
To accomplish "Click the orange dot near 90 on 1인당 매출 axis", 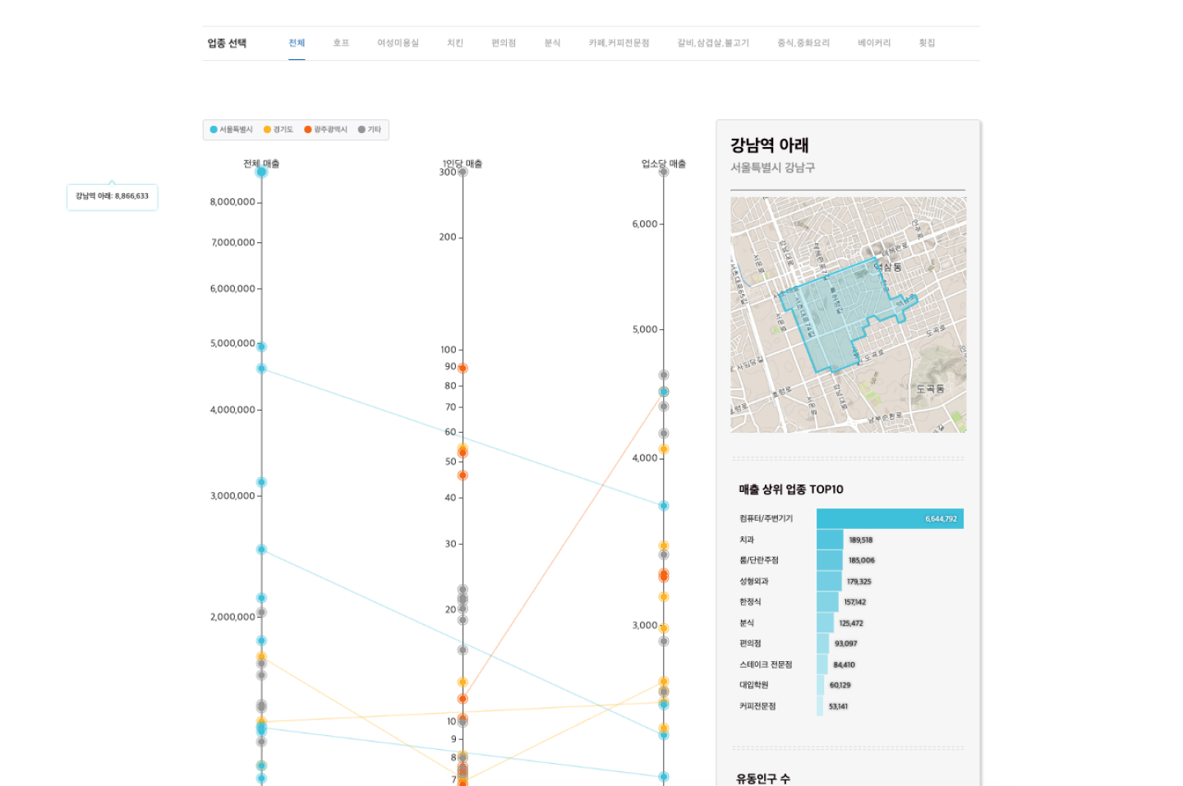I will [463, 368].
